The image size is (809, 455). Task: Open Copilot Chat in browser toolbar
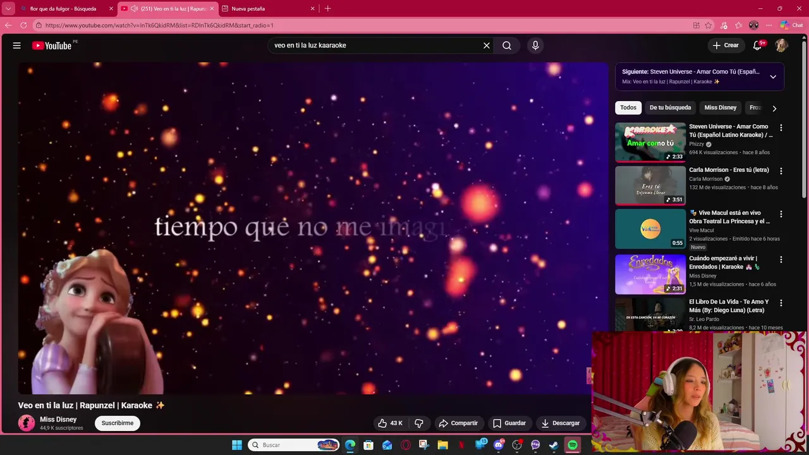[791, 25]
